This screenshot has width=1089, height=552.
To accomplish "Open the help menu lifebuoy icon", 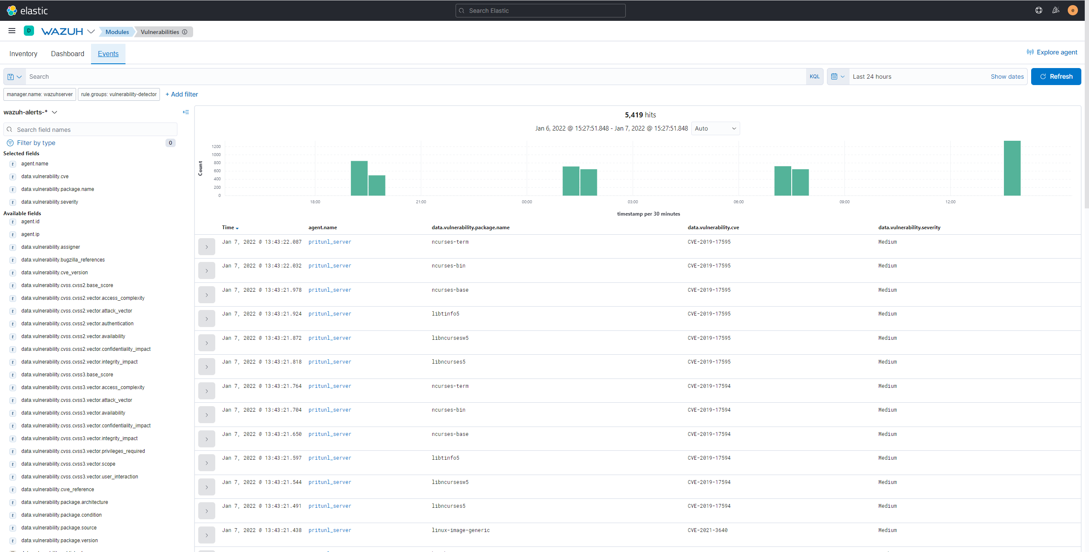I will (x=1038, y=11).
